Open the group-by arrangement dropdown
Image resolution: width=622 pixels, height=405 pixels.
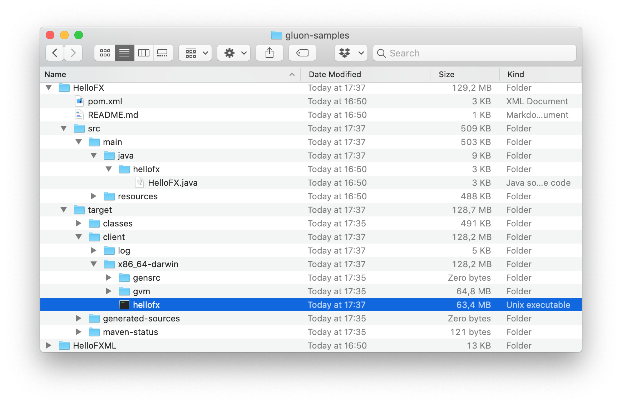(x=195, y=53)
